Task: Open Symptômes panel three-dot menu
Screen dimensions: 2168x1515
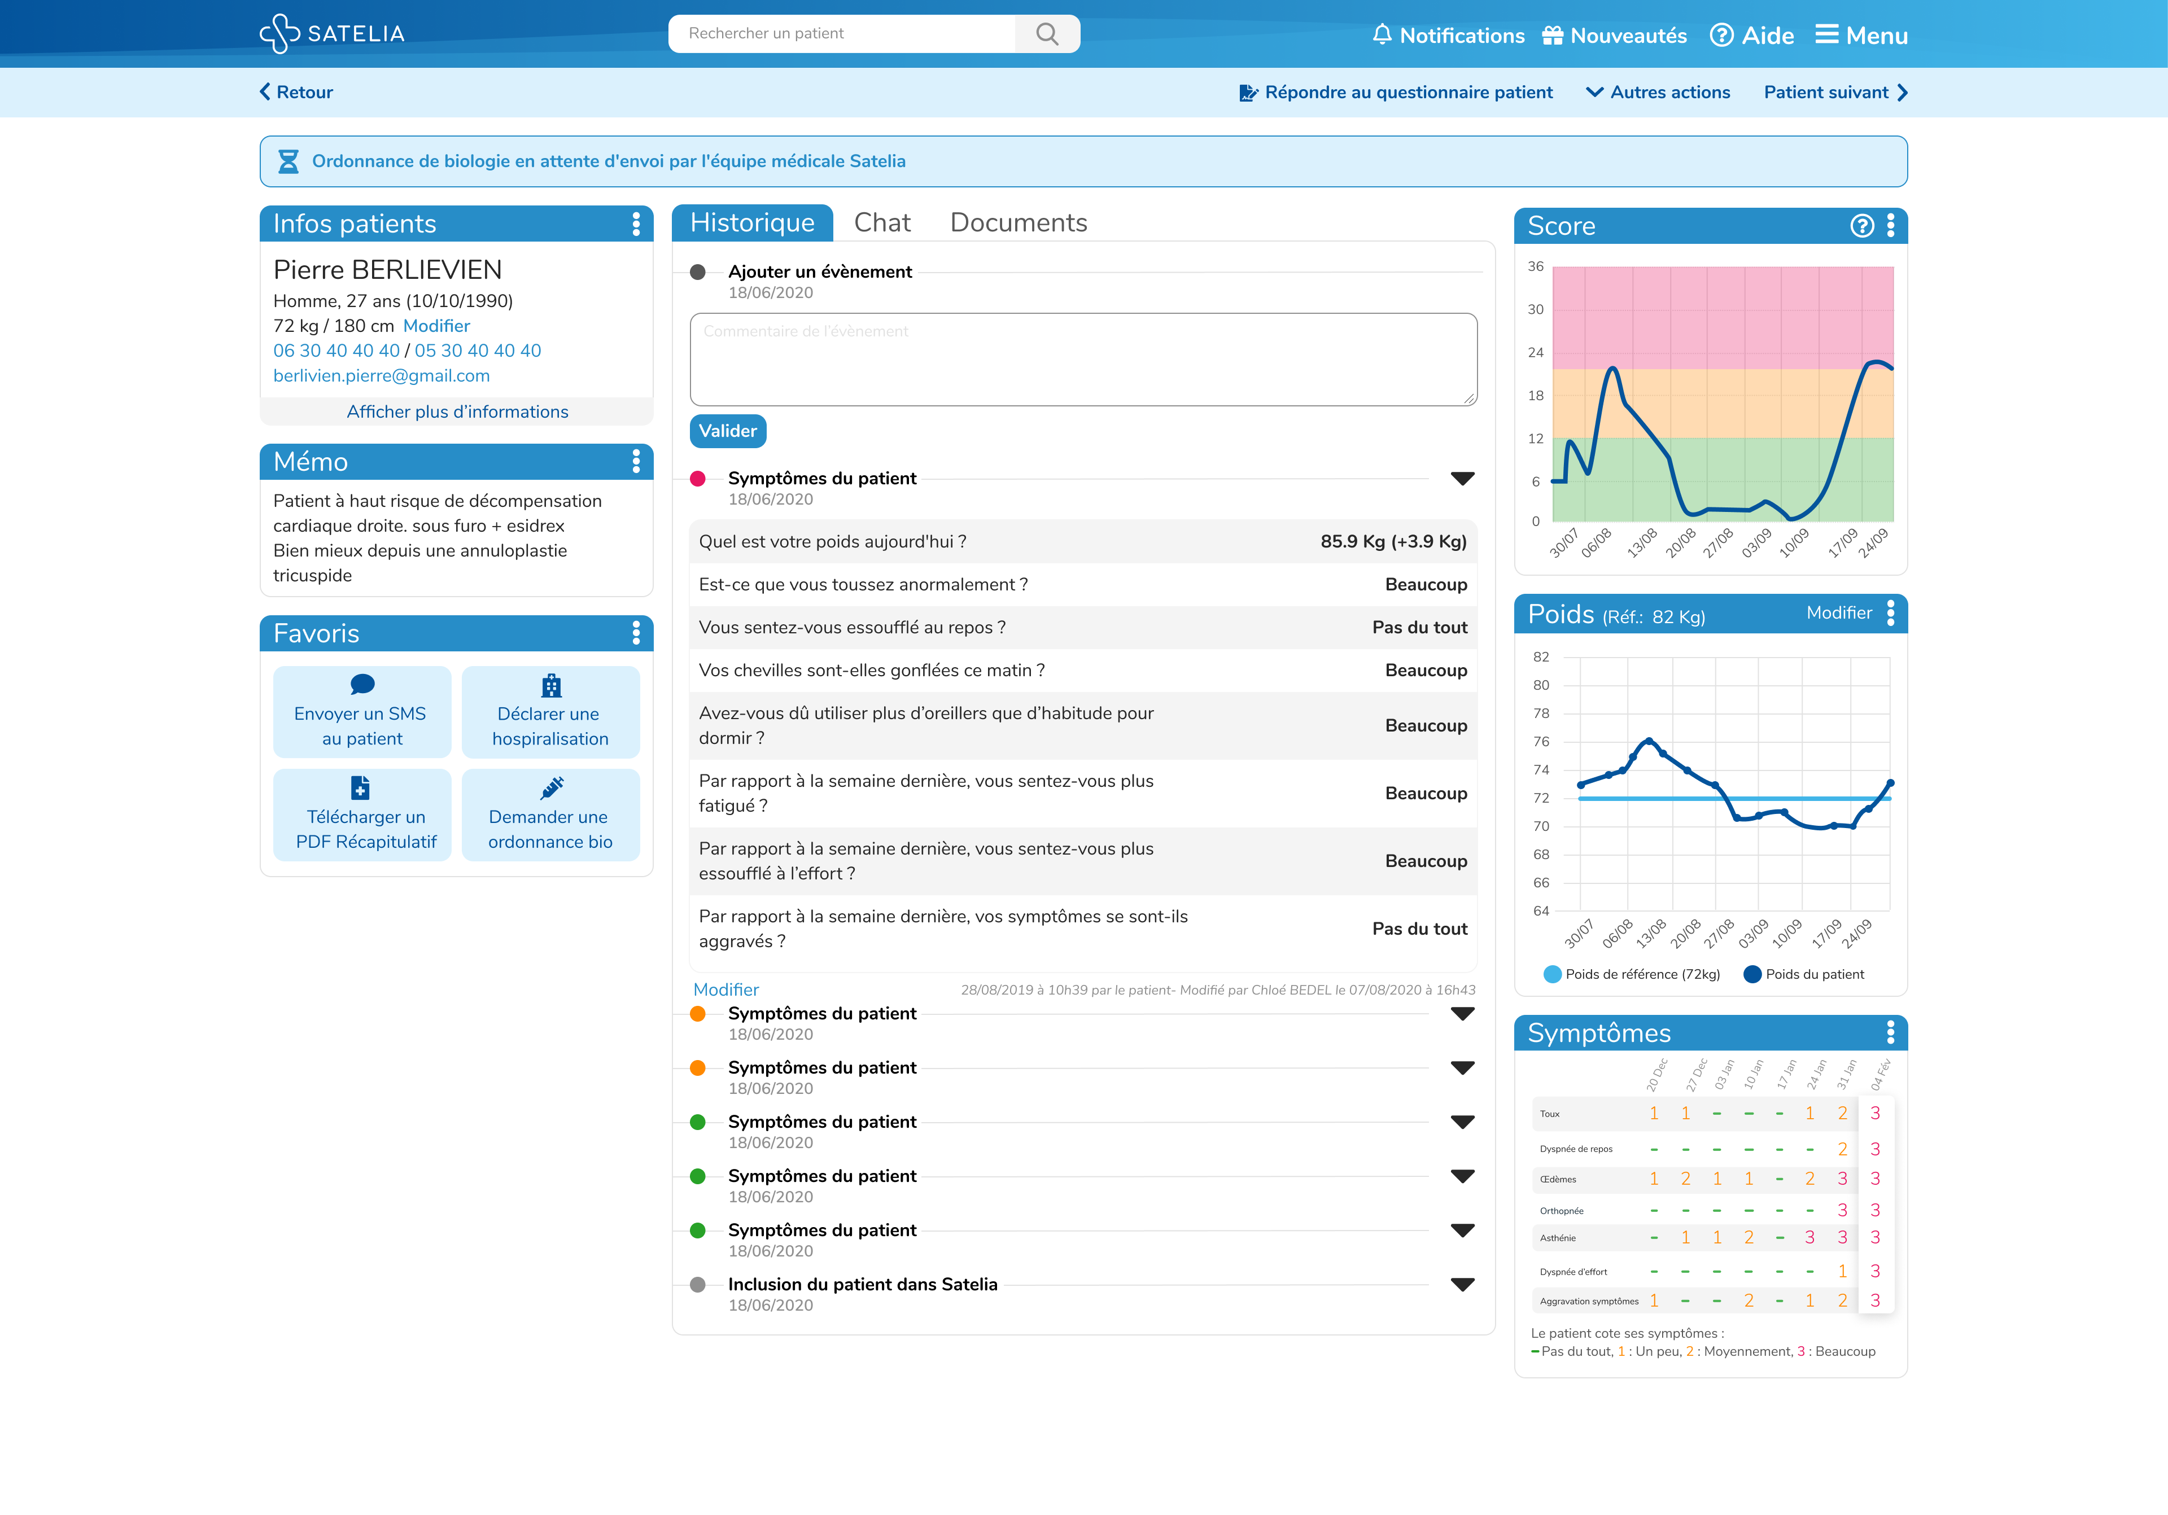Action: point(1890,1032)
